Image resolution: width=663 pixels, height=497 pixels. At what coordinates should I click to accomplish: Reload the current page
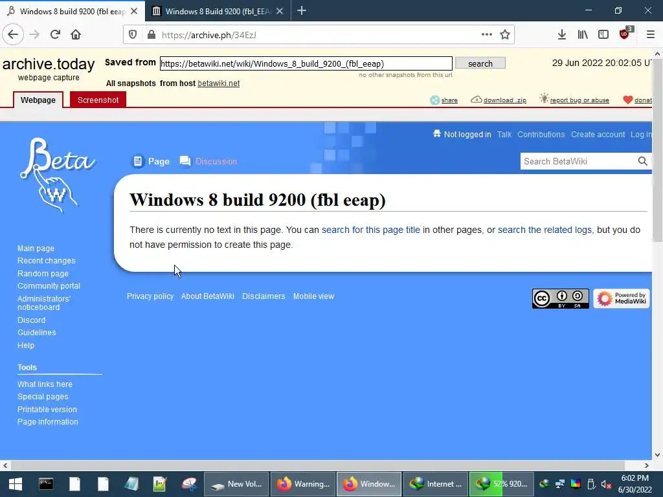click(55, 35)
